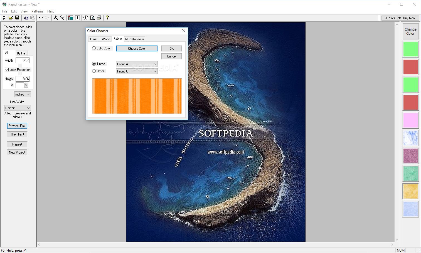Open the Hairthin line width dropdown
This screenshot has height=253, width=421.
point(17,108)
